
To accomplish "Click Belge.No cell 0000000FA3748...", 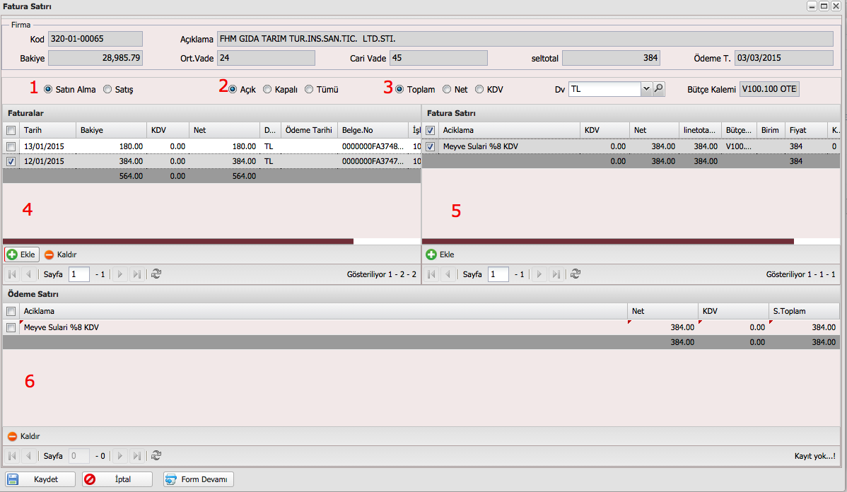I will (x=373, y=146).
